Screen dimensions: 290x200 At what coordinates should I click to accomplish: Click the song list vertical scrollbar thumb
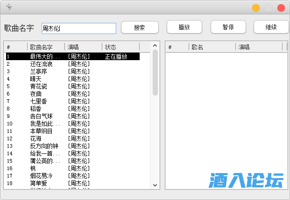[155, 72]
